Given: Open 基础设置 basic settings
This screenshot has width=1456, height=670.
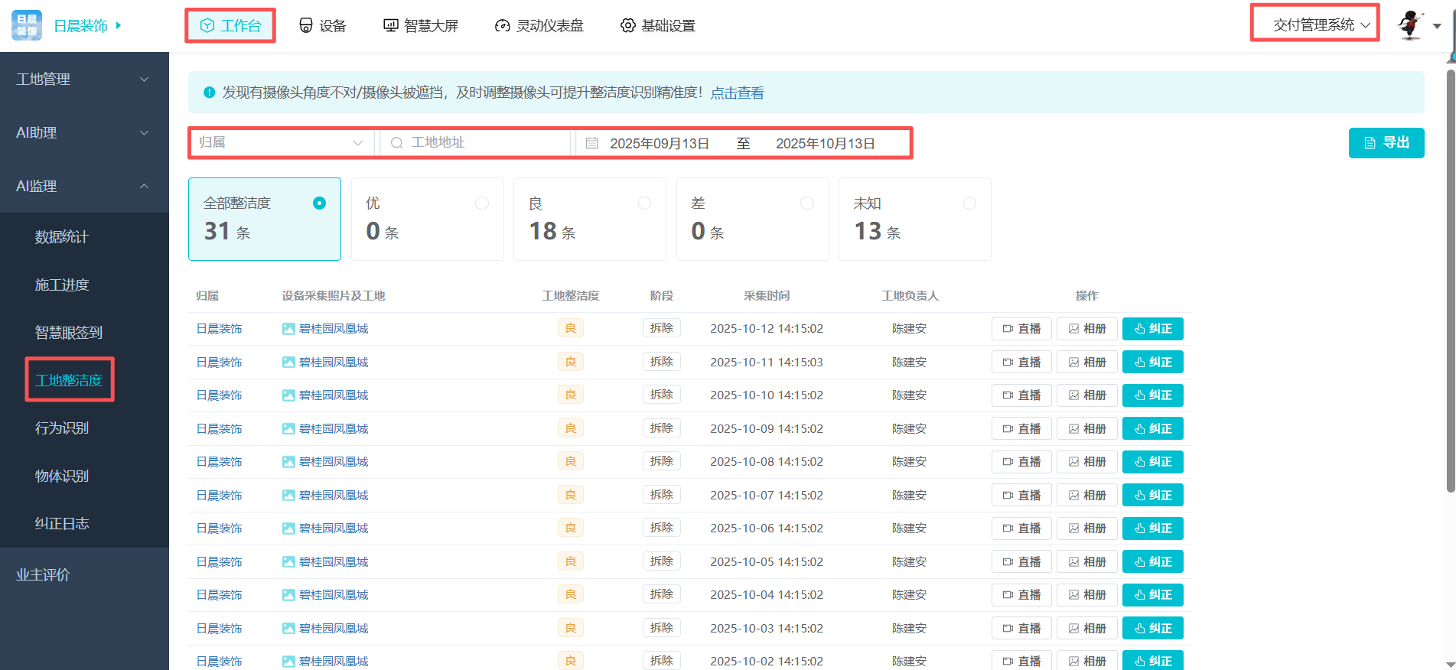Looking at the screenshot, I should [658, 26].
